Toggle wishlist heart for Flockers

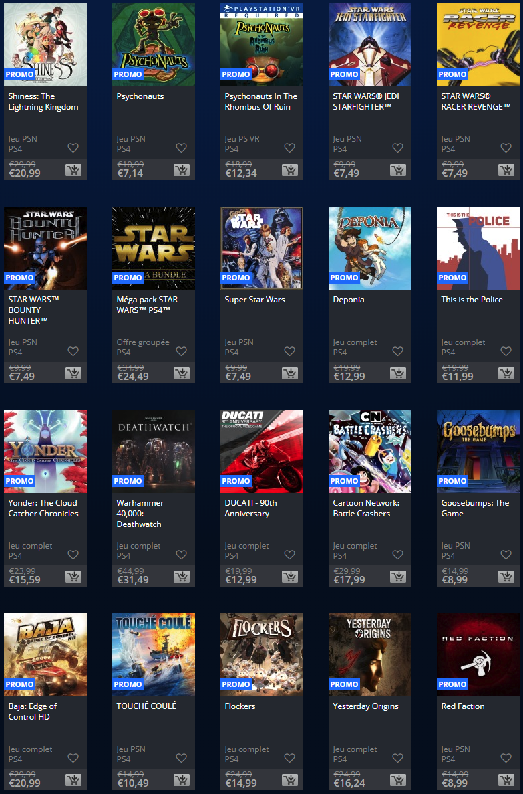pyautogui.click(x=289, y=758)
